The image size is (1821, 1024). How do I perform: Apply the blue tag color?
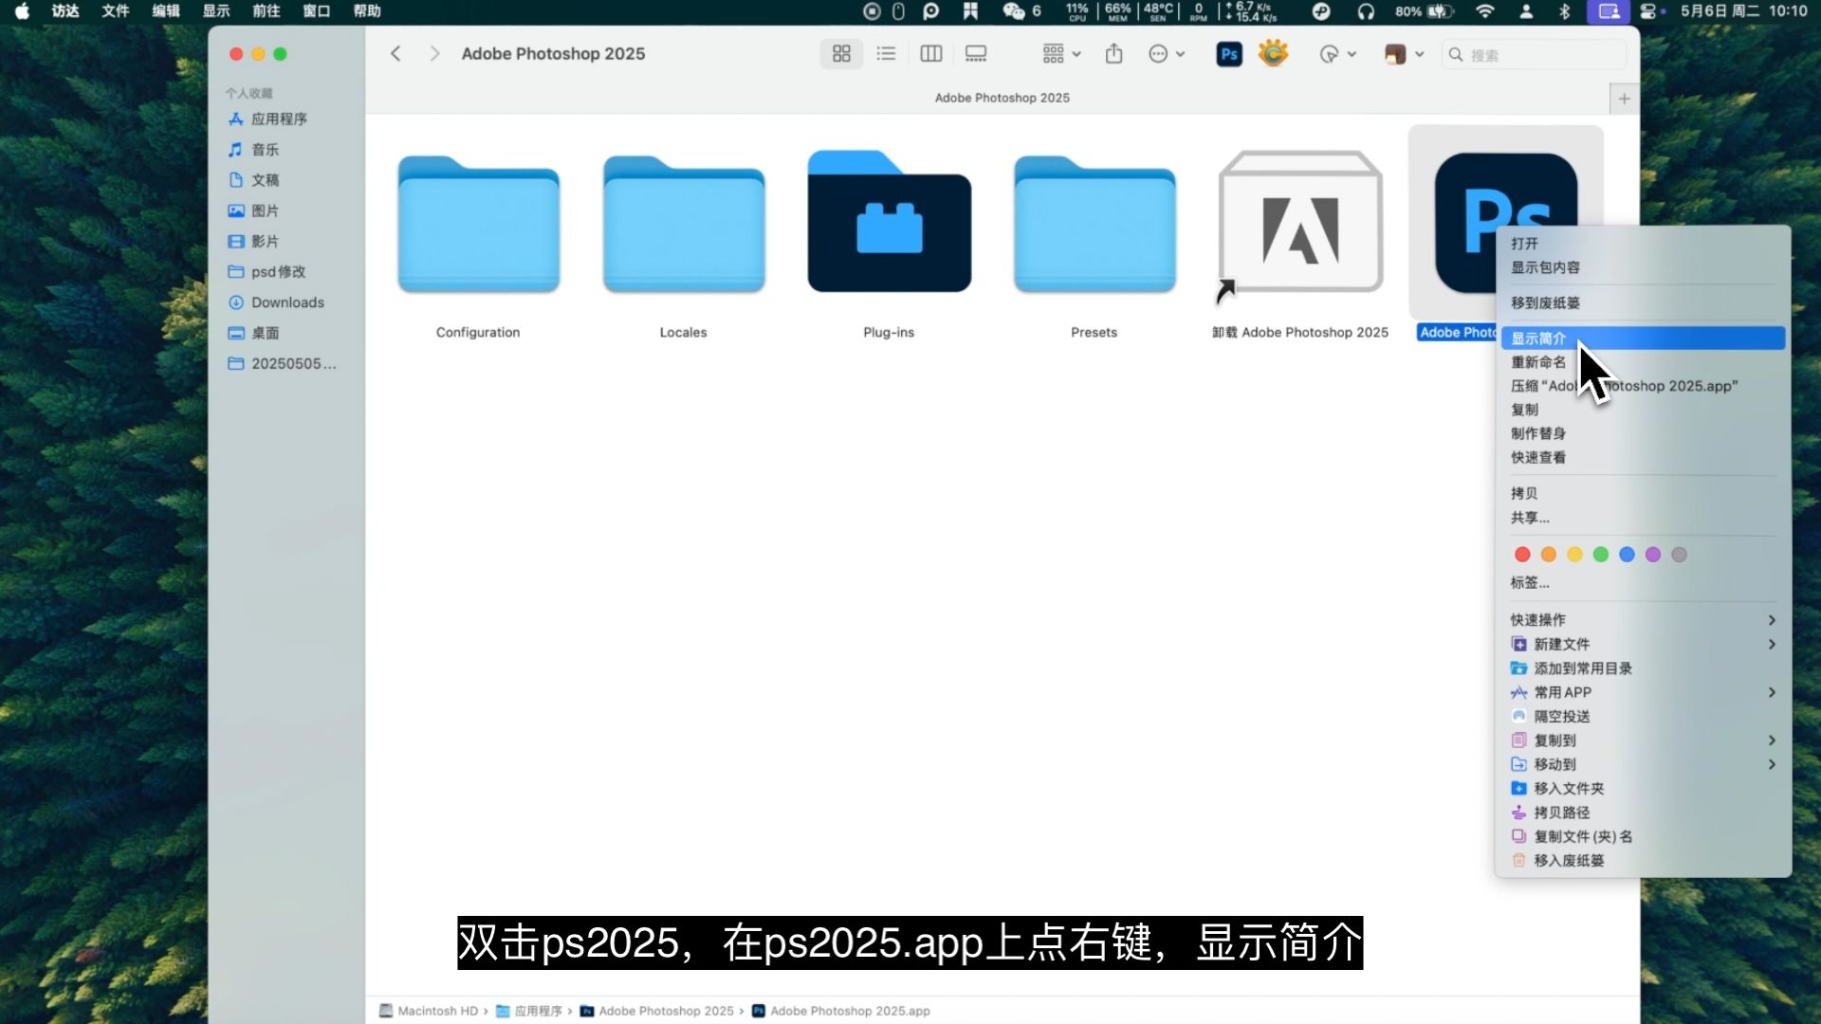click(1627, 555)
